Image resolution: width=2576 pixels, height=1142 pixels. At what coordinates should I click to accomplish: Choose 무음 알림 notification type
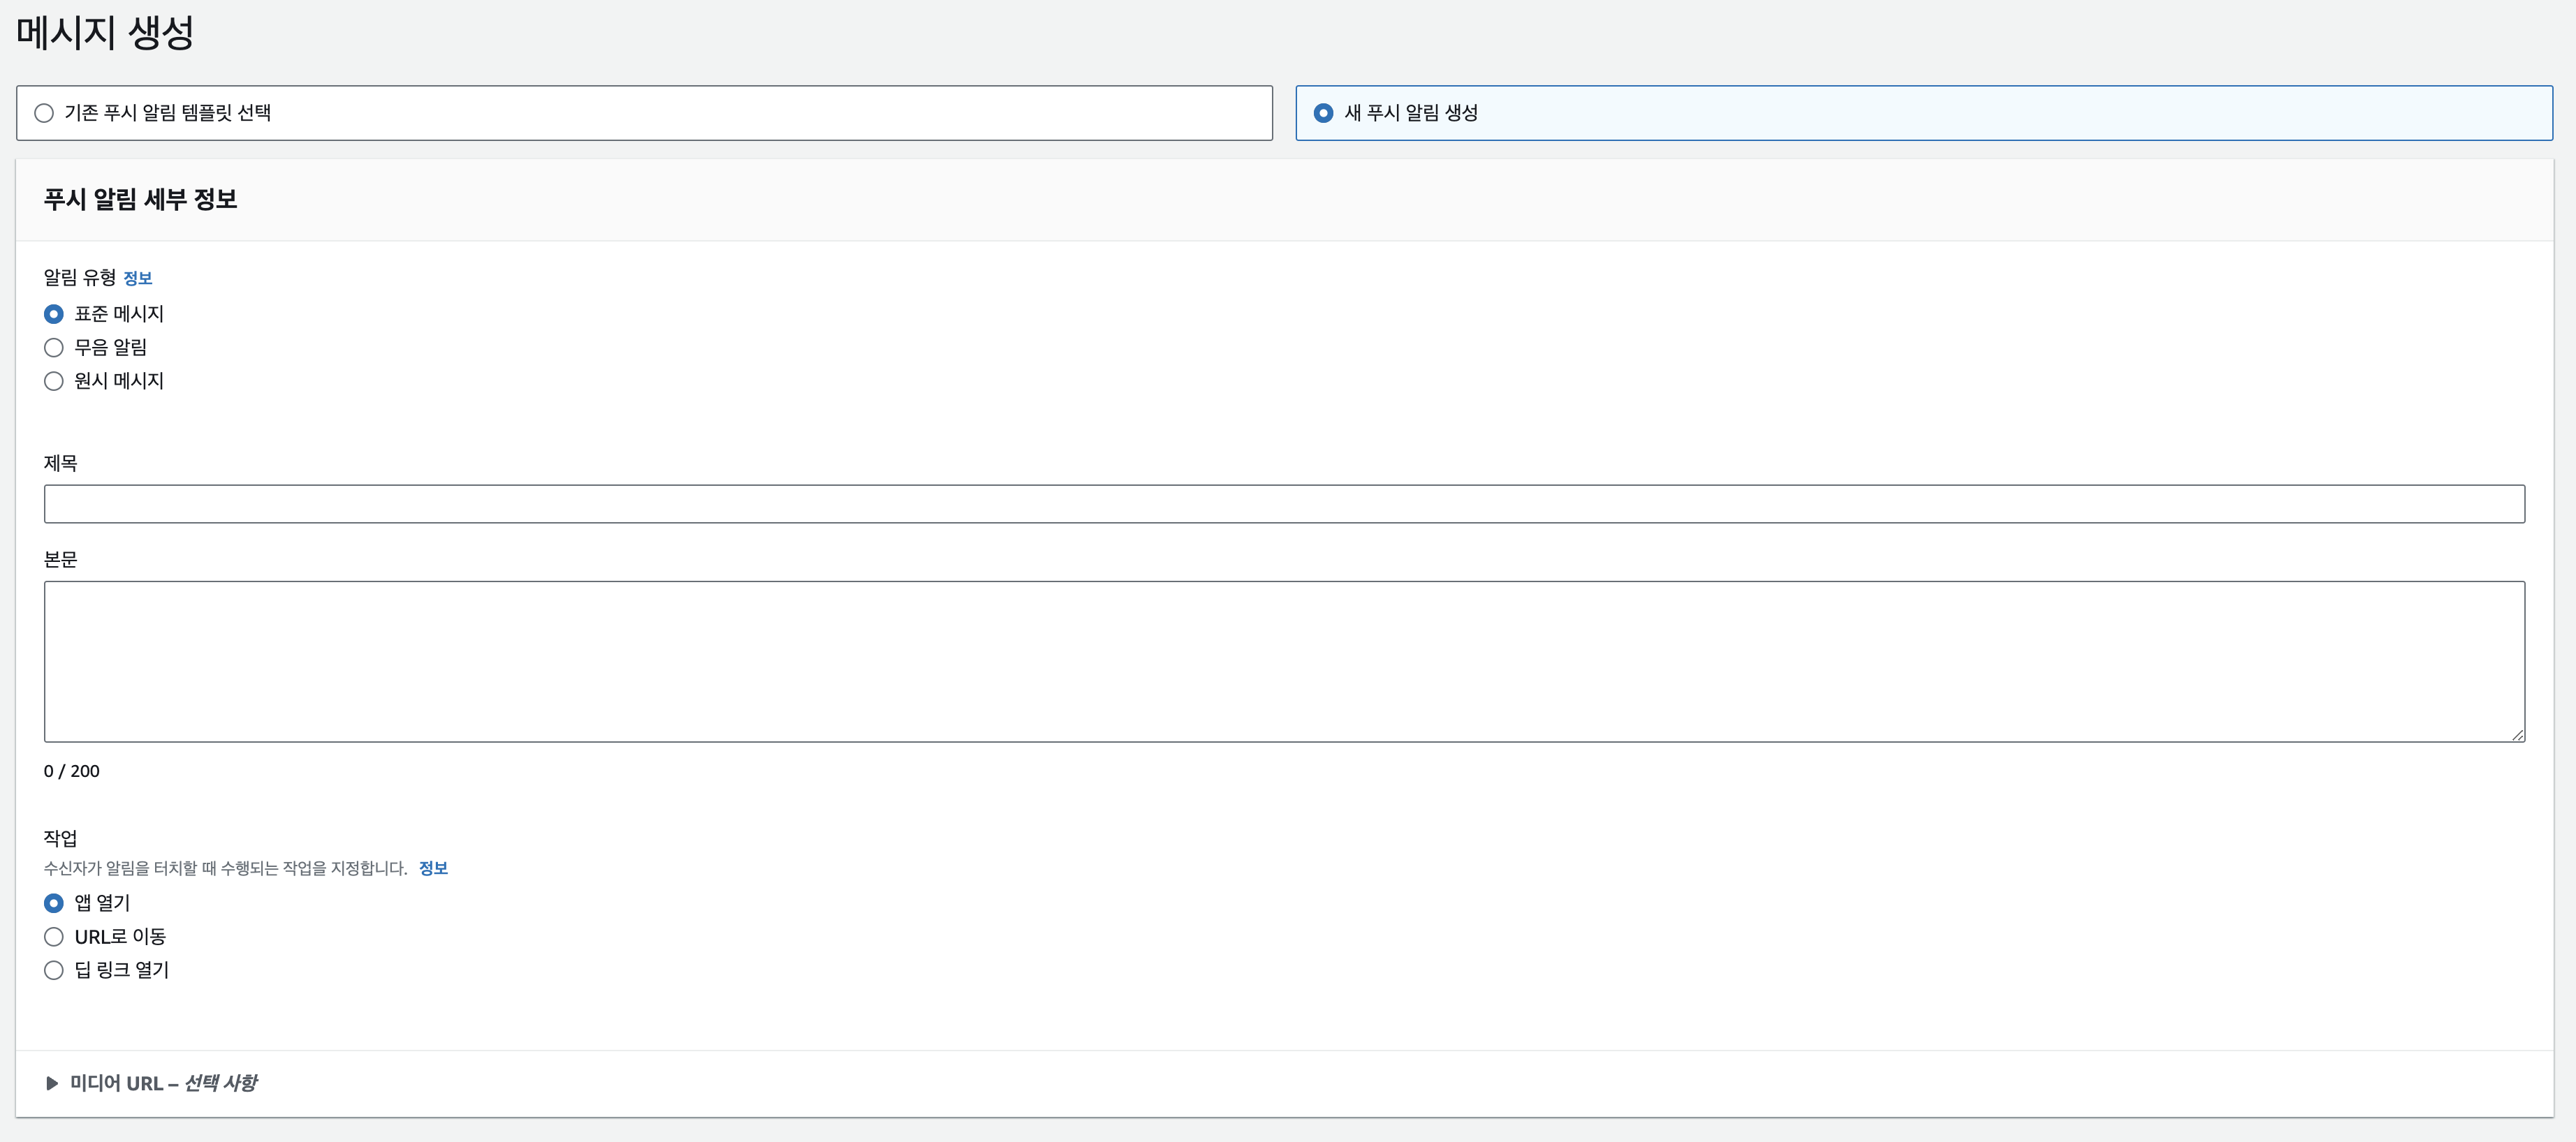pos(54,348)
